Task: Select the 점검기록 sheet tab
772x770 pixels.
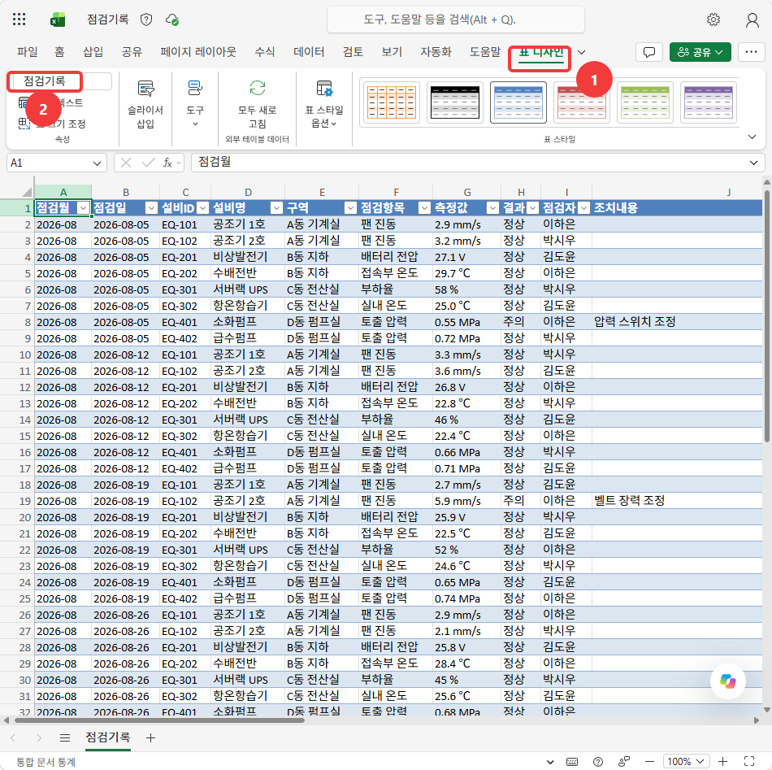Action: click(108, 737)
